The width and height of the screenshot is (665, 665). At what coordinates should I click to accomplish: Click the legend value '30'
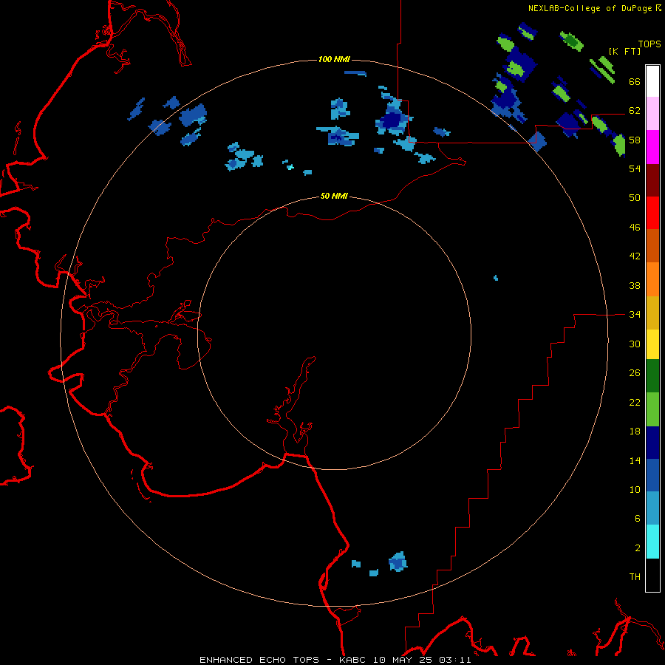pos(635,344)
